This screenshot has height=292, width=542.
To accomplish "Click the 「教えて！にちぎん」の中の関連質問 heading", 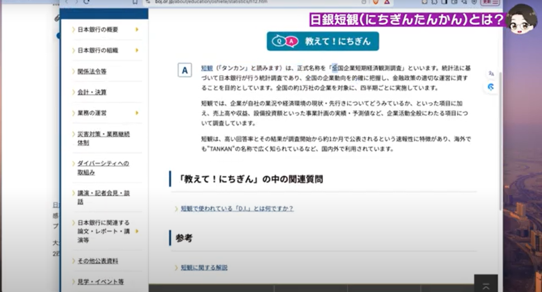I will click(x=249, y=179).
